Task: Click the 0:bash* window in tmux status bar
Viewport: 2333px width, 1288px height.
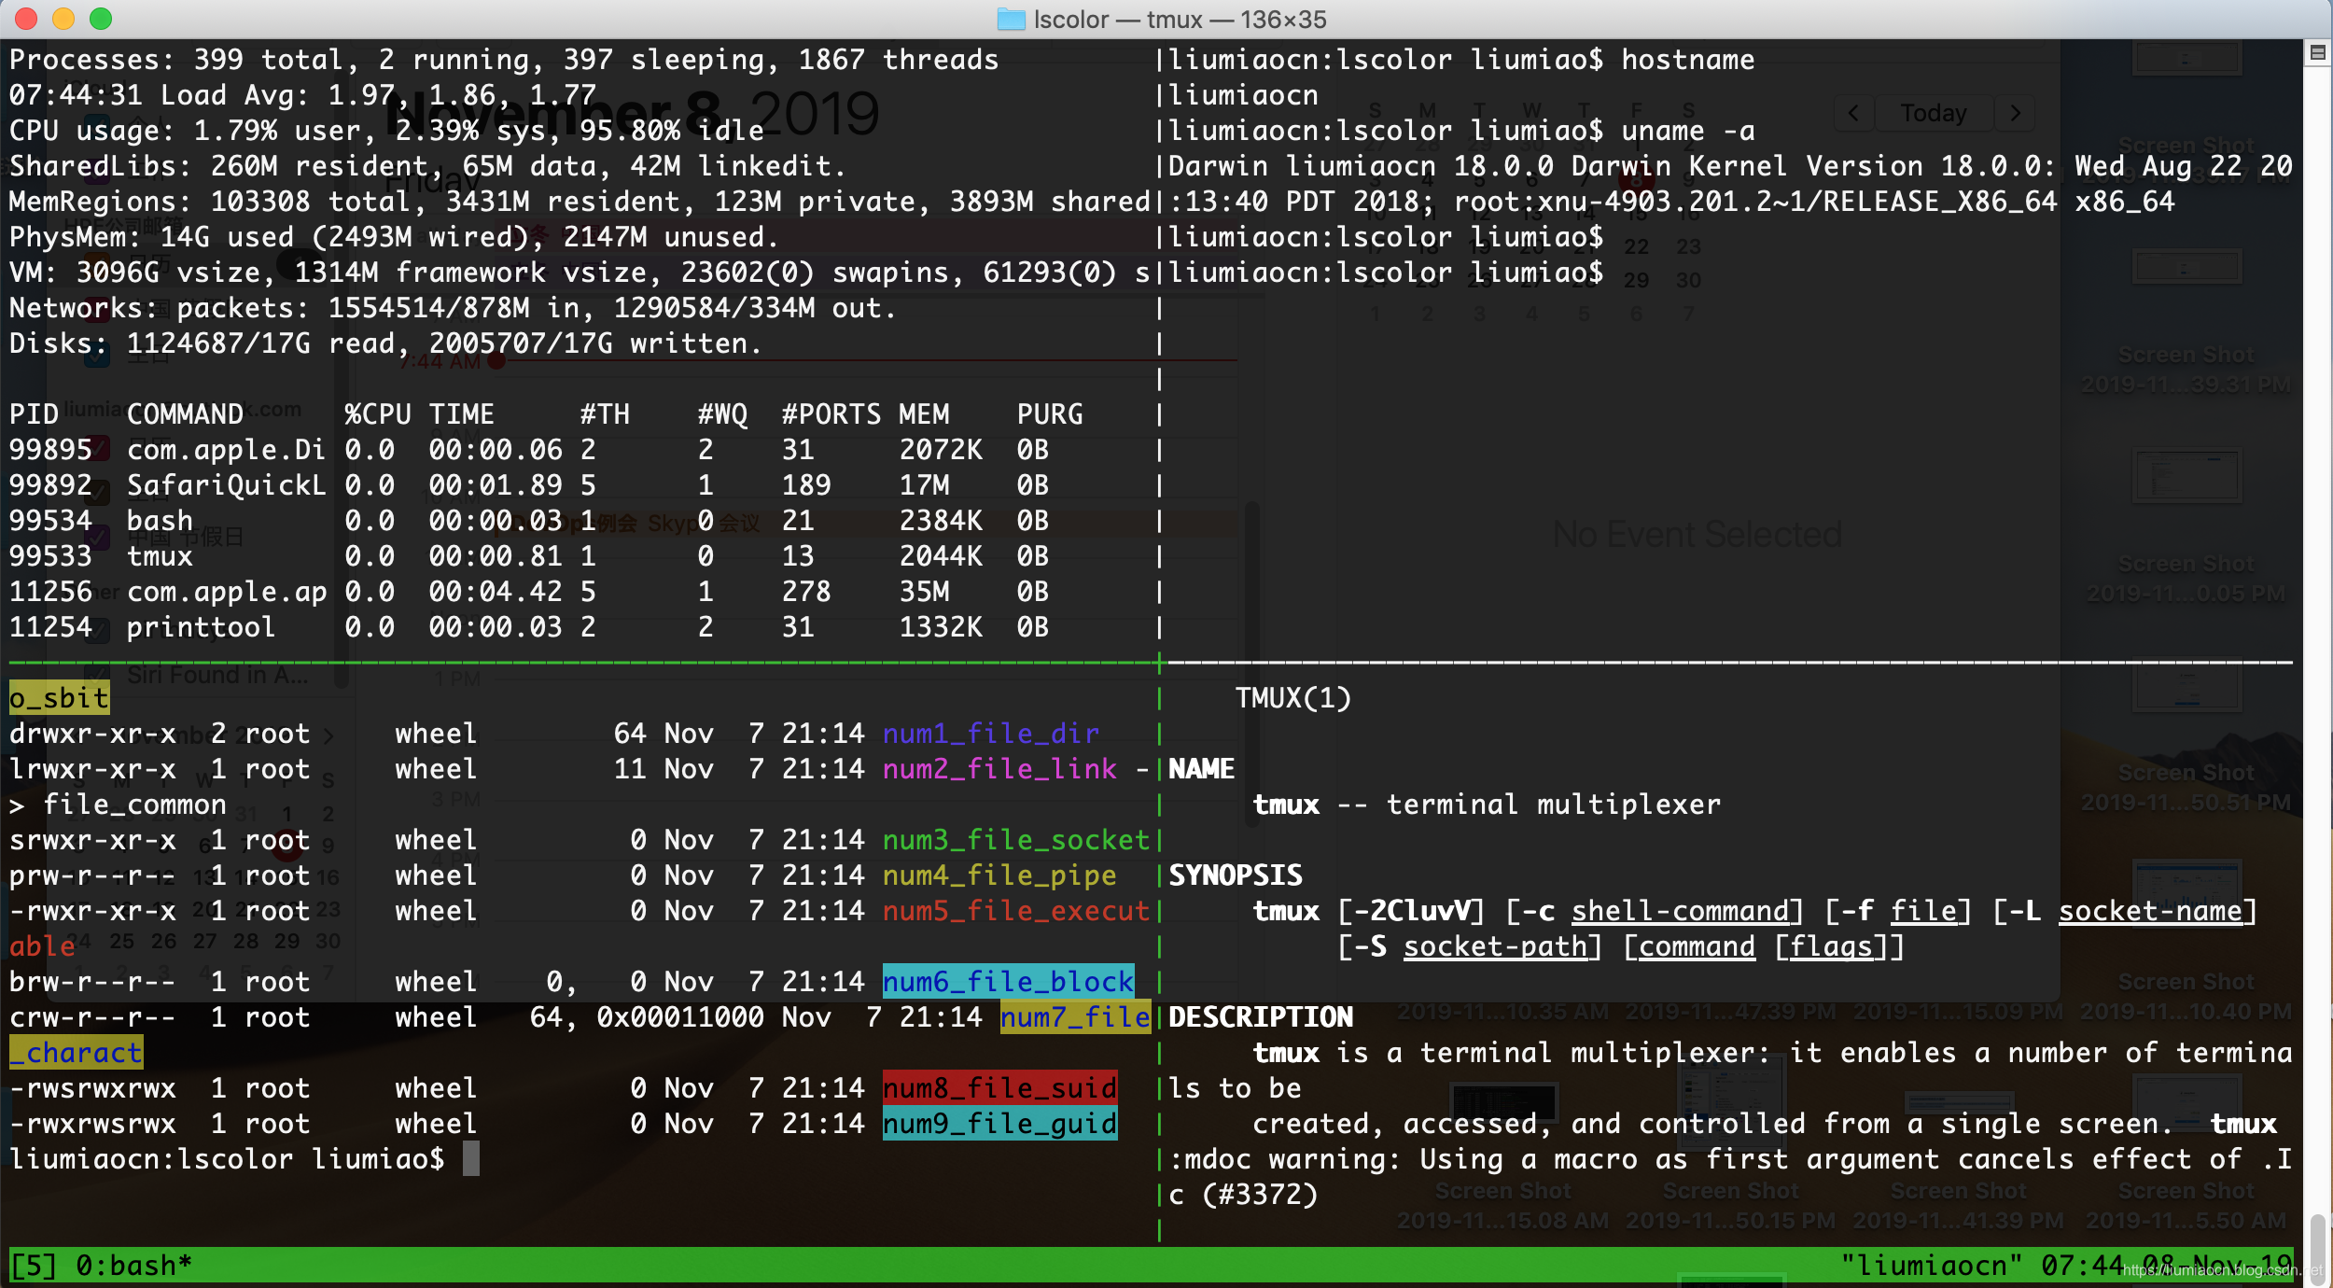Action: (133, 1266)
